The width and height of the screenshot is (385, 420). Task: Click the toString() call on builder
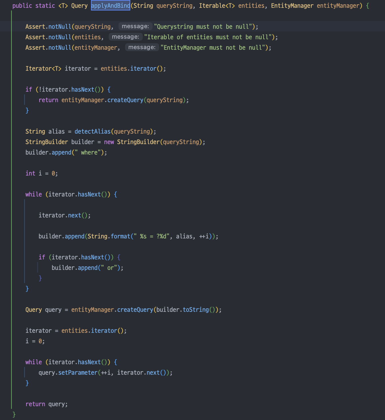coord(199,310)
